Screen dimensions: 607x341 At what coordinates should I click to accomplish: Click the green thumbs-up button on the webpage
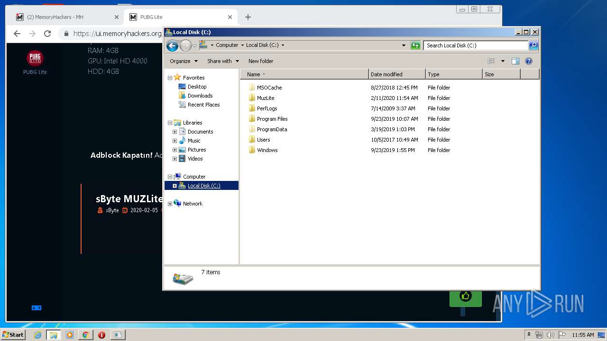click(x=466, y=297)
